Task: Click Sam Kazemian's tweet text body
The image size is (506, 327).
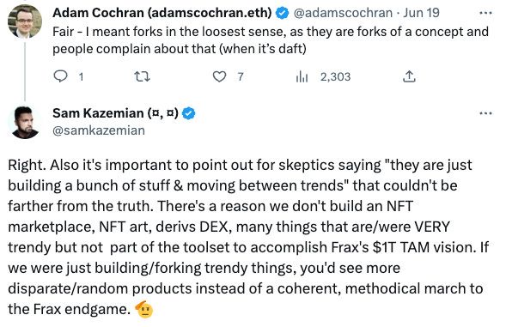Action: (248, 237)
